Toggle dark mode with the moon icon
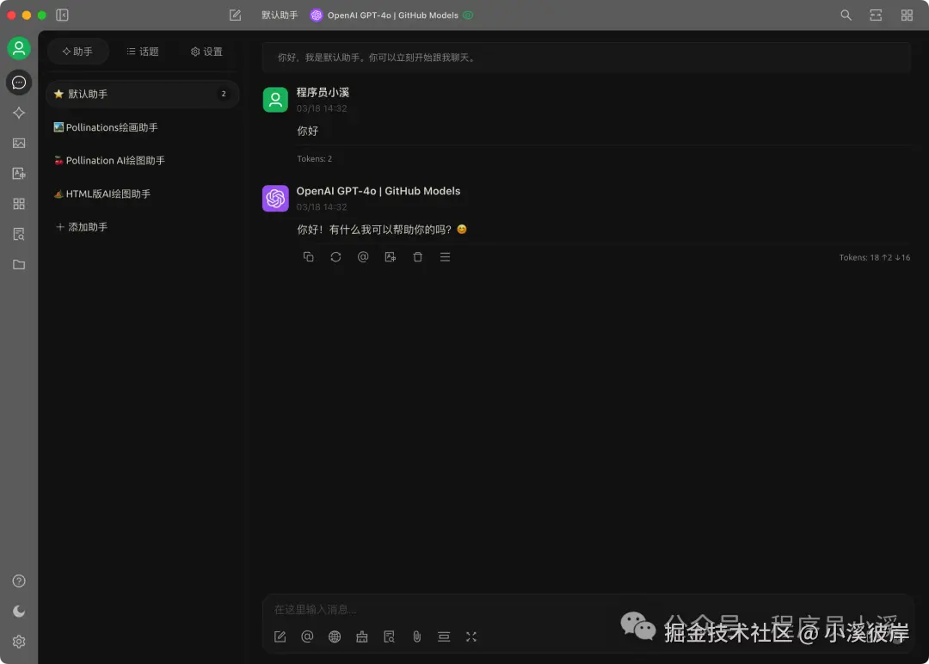The width and height of the screenshot is (929, 664). [19, 611]
